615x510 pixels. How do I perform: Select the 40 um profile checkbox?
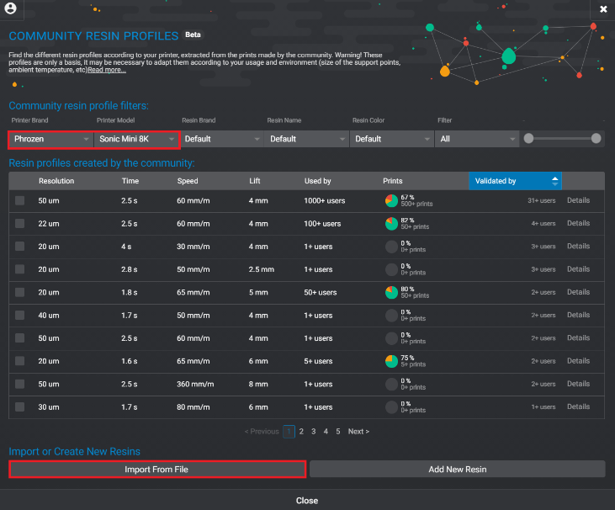tap(20, 316)
